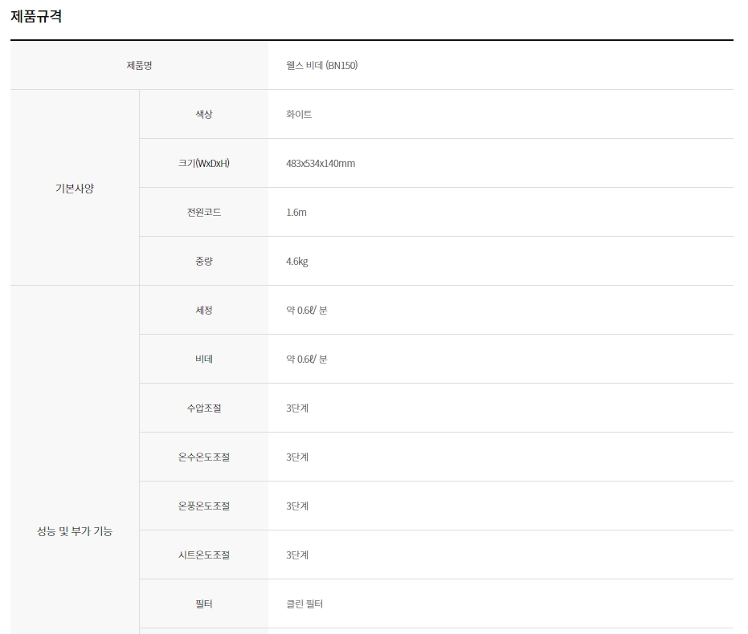Select the 기본사양 category cell

pyautogui.click(x=75, y=188)
